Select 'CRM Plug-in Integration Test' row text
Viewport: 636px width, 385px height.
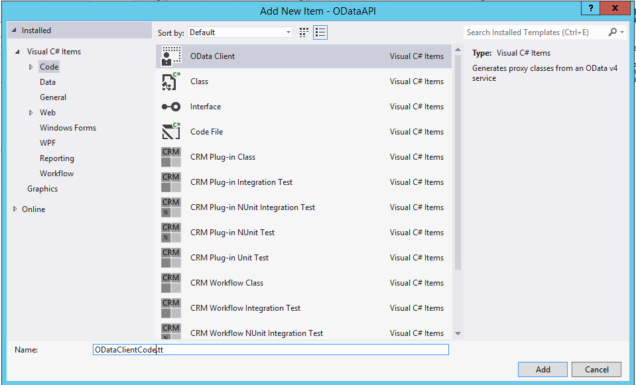click(241, 182)
